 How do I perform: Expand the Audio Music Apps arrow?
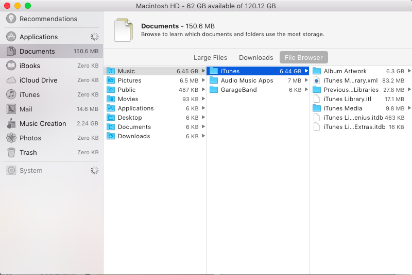306,80
